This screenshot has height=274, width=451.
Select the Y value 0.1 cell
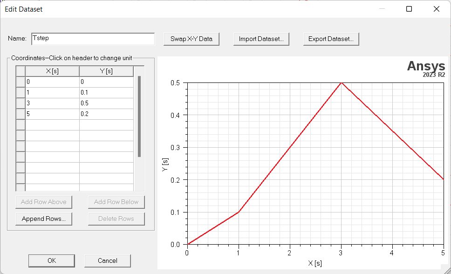coord(106,92)
